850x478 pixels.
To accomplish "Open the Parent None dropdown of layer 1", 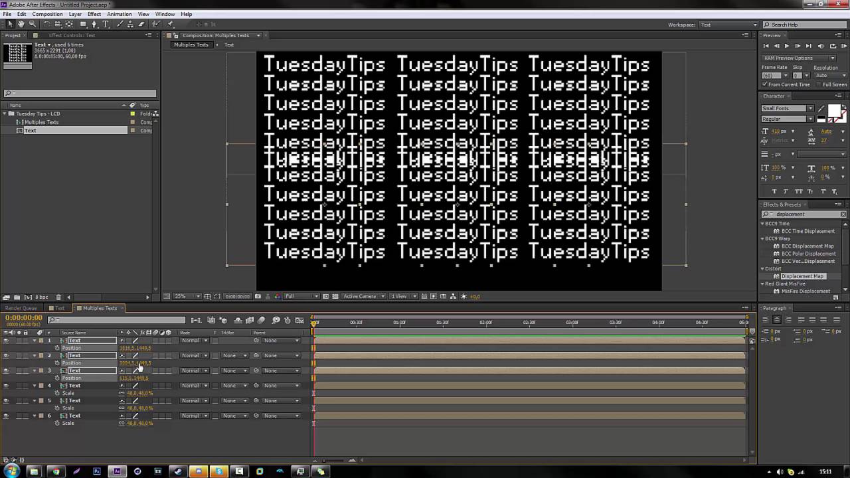I will (281, 341).
